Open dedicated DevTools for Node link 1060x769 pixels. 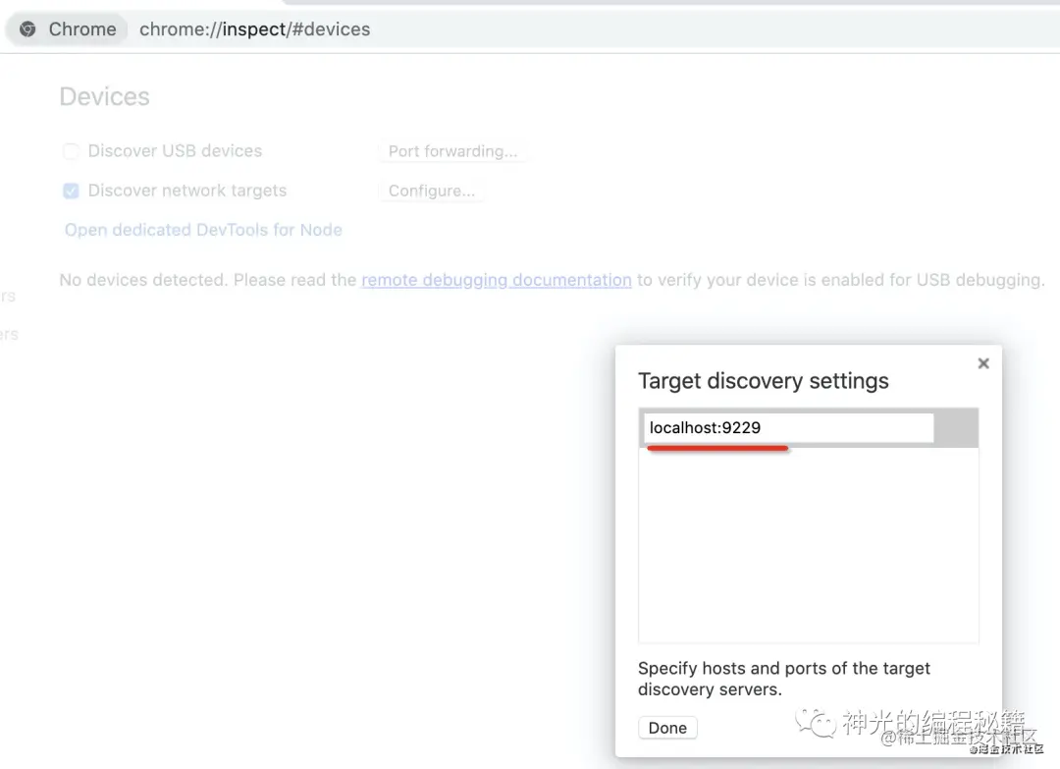click(203, 230)
